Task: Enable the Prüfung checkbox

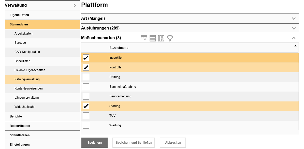Action: point(86,77)
